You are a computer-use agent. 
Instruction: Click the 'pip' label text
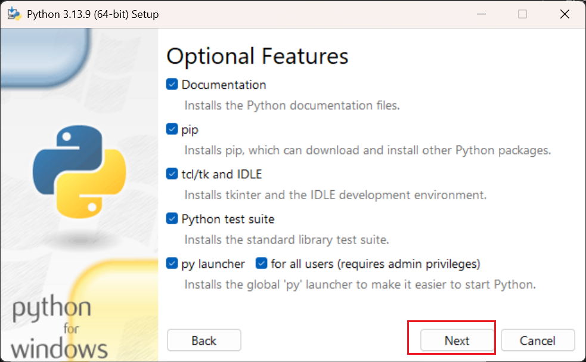(x=190, y=130)
